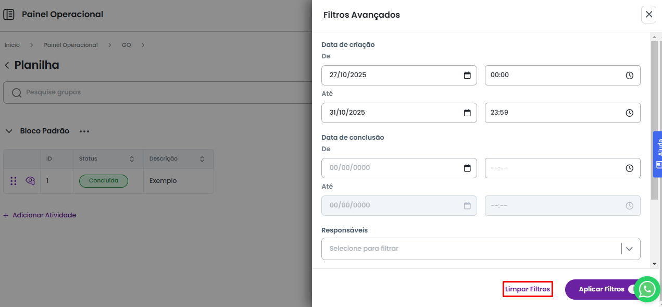
Task: Sort by the Status column
Action: [x=132, y=159]
